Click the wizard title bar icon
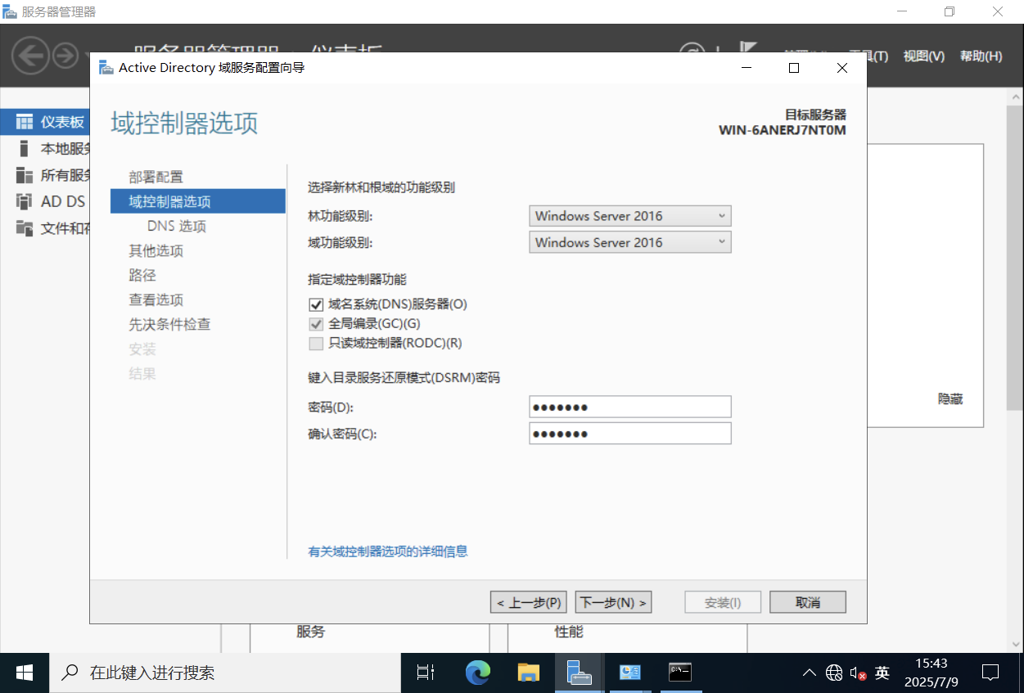This screenshot has width=1024, height=693. point(106,68)
